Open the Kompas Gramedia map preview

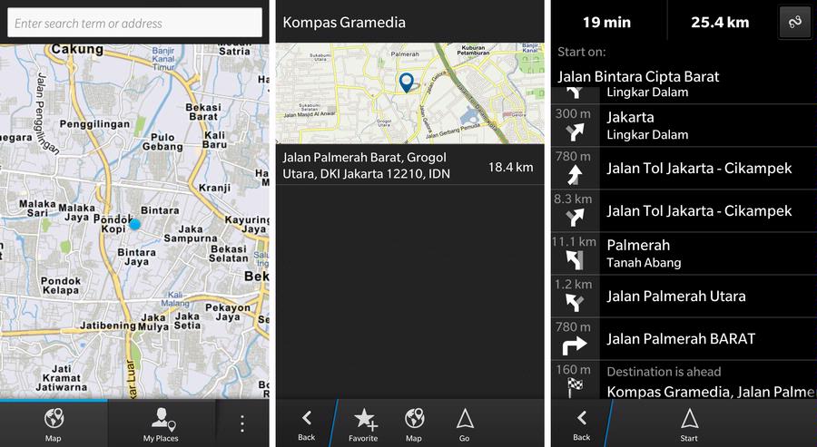tap(410, 93)
